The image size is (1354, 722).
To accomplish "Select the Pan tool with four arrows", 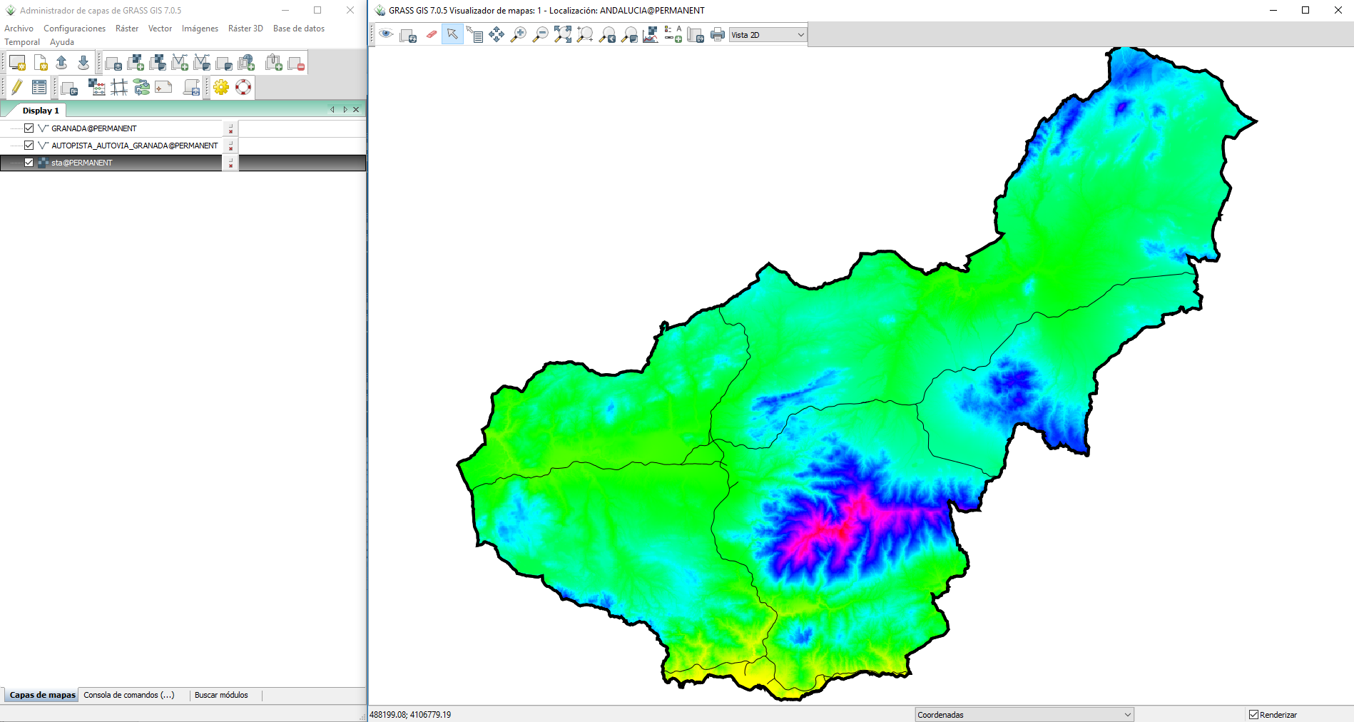I will pyautogui.click(x=497, y=34).
